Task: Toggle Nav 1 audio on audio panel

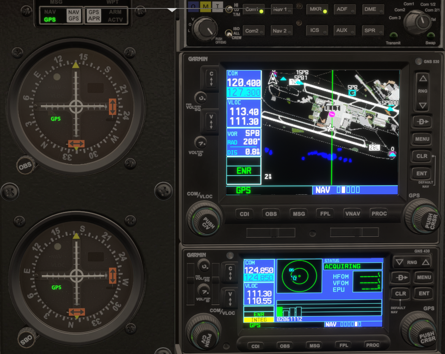Action: pyautogui.click(x=280, y=9)
